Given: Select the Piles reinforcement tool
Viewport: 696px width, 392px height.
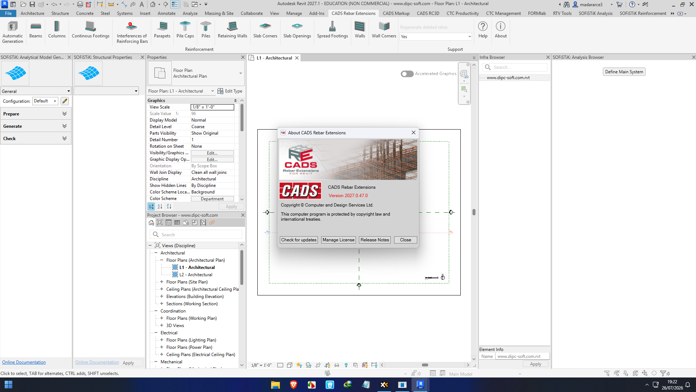Looking at the screenshot, I should [x=206, y=30].
